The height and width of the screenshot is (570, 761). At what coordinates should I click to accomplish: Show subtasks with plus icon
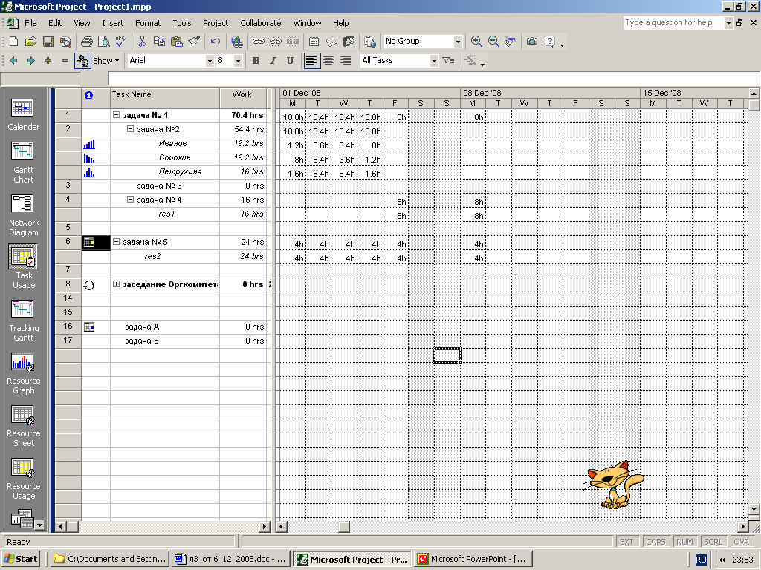tap(48, 61)
